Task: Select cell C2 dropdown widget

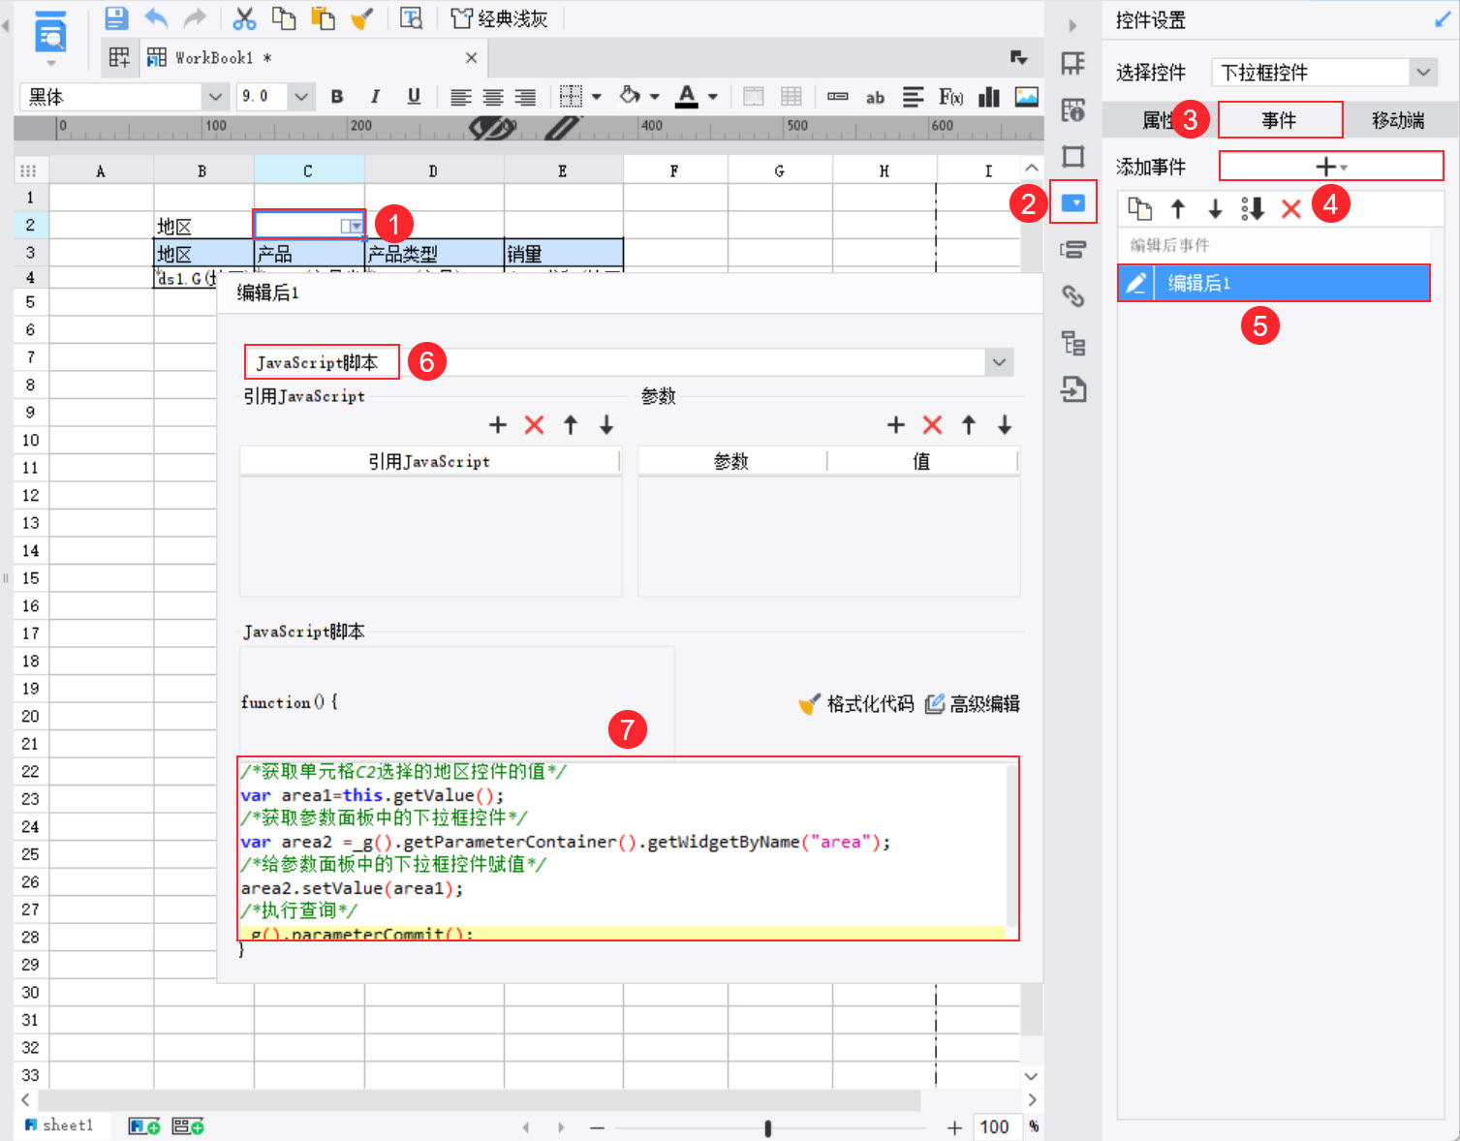Action: coord(309,225)
